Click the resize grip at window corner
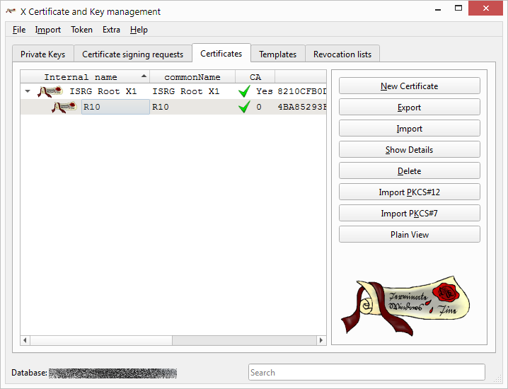The width and height of the screenshot is (508, 389). click(x=497, y=378)
